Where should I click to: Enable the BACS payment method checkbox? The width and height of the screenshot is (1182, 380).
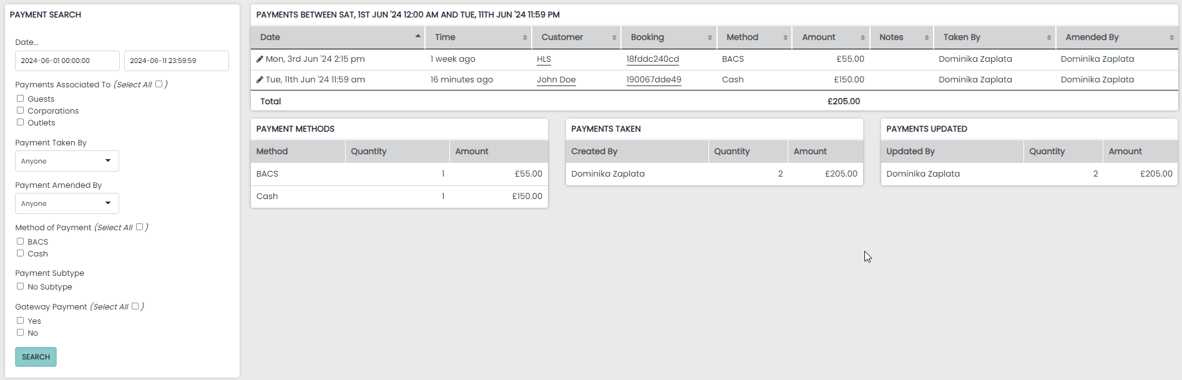click(21, 241)
